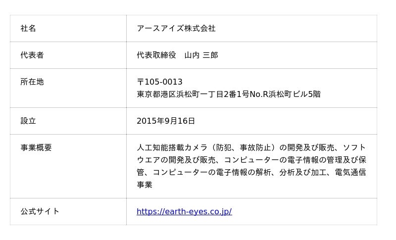Screen dimensions: 396x240
Task: Select the company name アースアイズ株式会社
Action: pos(176,29)
